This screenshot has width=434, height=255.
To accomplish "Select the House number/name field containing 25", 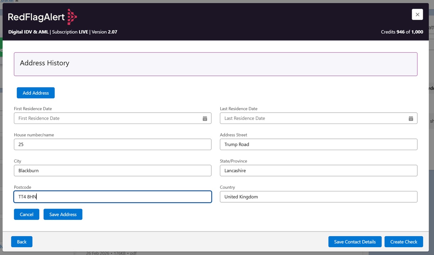I will click(113, 144).
